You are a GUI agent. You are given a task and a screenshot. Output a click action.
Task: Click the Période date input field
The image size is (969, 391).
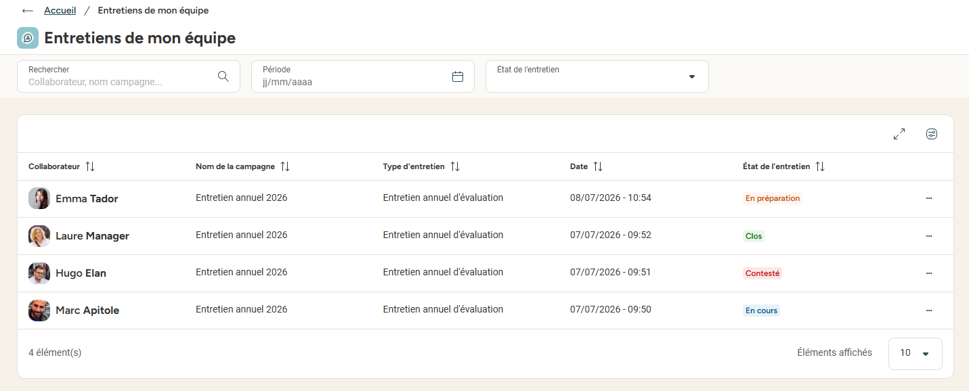(x=363, y=76)
